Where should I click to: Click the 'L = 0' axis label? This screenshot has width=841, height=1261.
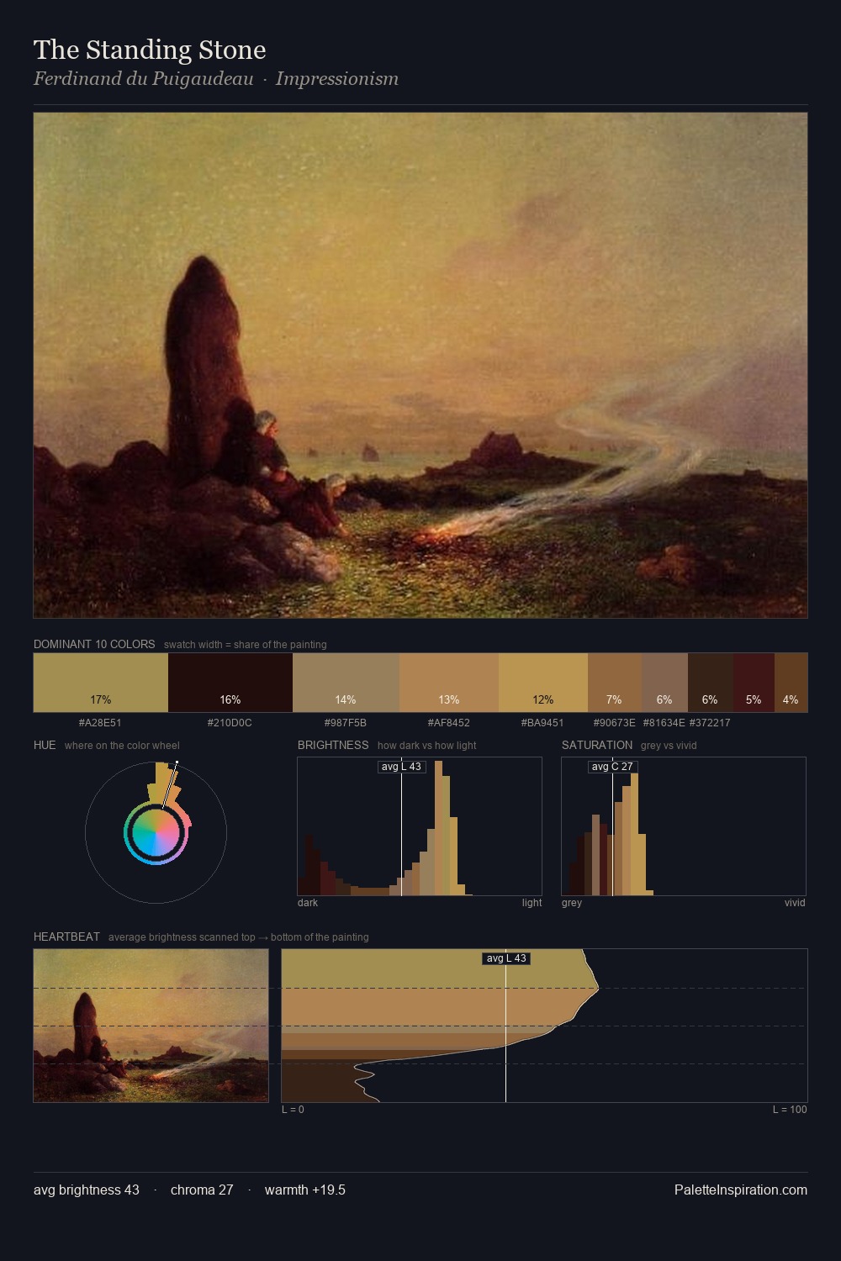click(293, 1110)
